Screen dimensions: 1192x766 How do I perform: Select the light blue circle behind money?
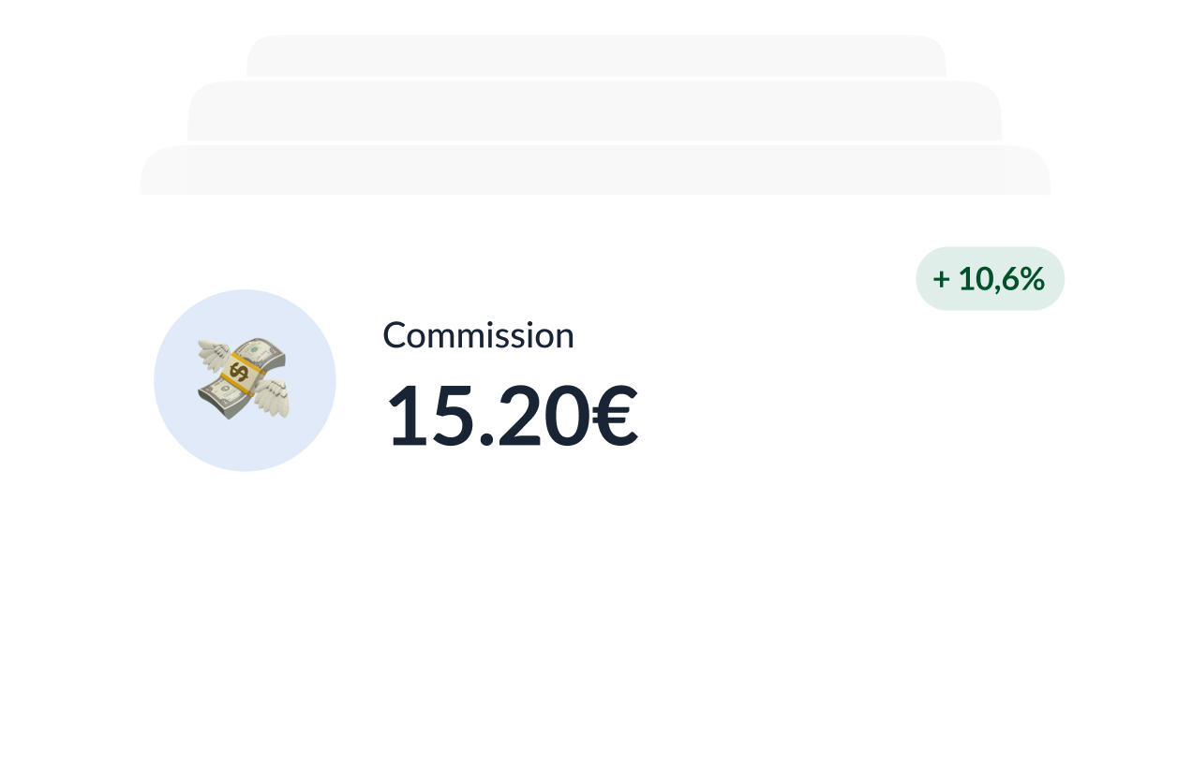(245, 380)
